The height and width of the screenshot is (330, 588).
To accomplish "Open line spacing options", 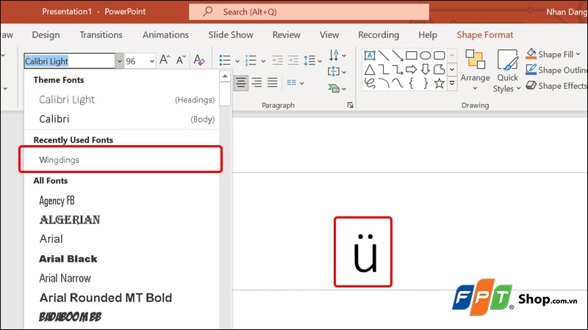I will click(x=313, y=60).
